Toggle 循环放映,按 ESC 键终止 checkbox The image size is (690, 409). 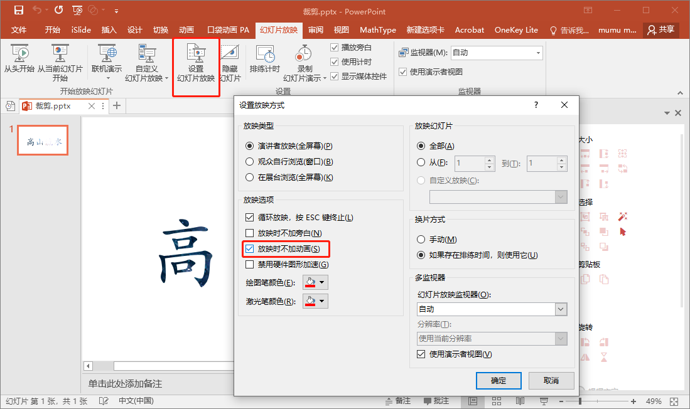tap(249, 217)
